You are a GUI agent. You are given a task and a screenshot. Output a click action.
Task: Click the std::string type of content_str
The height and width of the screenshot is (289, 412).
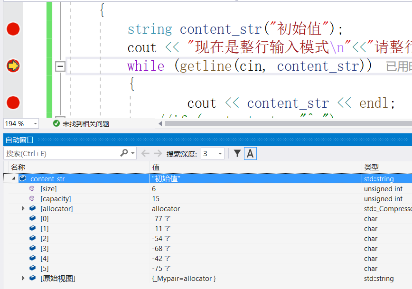tap(379, 179)
